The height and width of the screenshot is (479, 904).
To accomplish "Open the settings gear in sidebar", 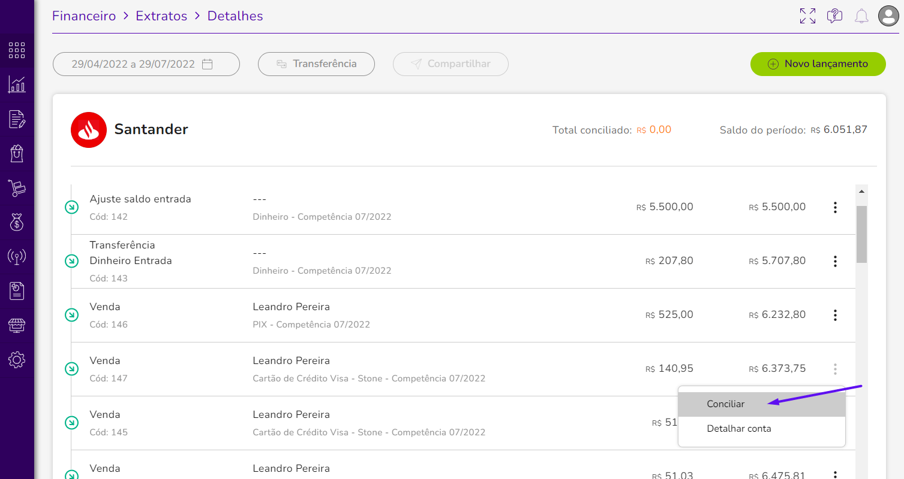I will [17, 360].
